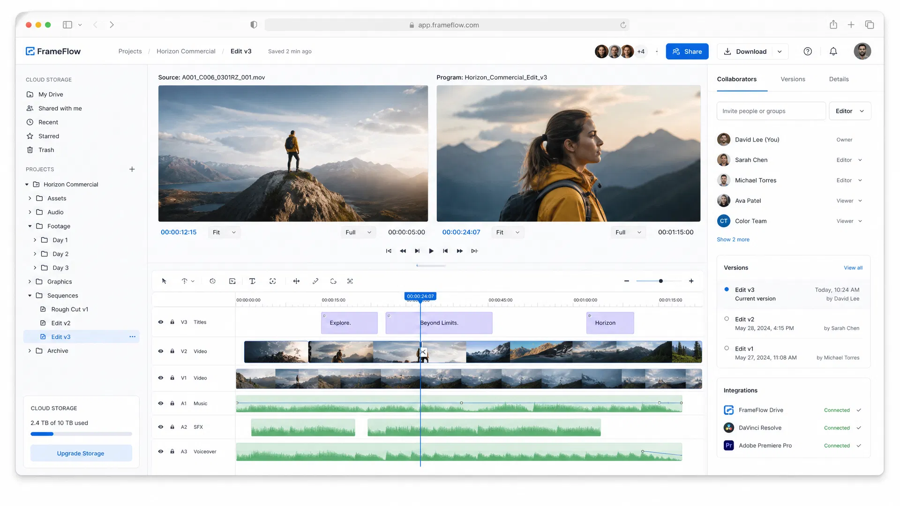Go to Projects breadcrumb
The image size is (900, 506).
[x=130, y=52]
